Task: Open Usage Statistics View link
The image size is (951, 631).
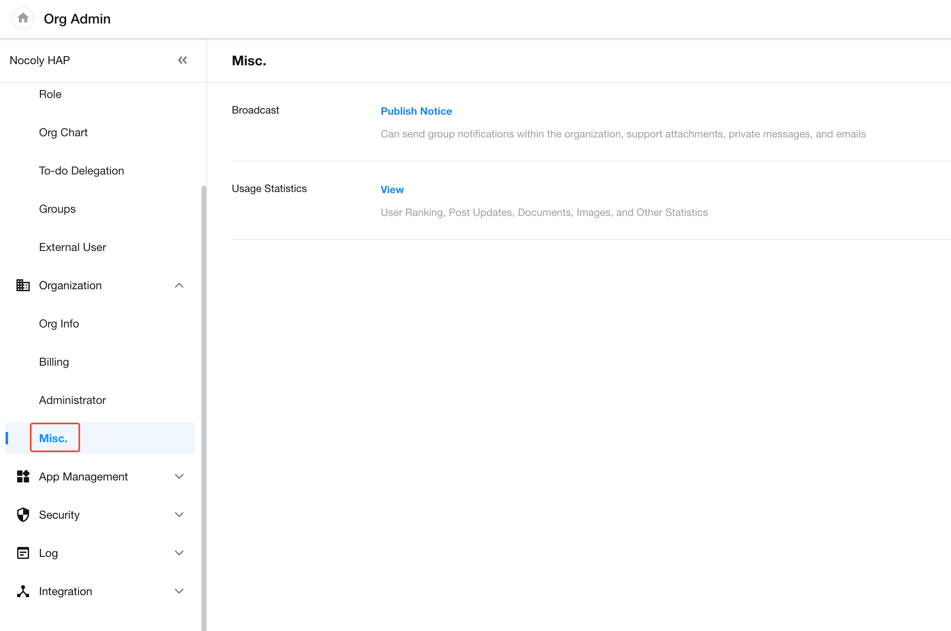Action: click(x=392, y=190)
